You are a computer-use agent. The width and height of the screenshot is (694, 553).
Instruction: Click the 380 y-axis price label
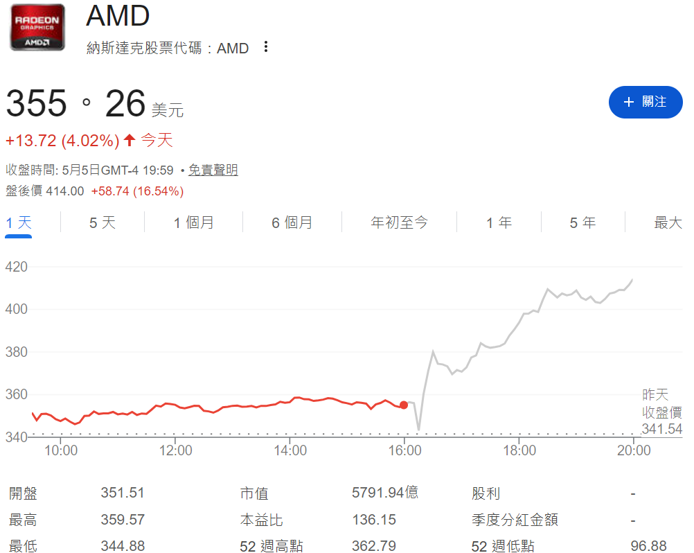17,352
